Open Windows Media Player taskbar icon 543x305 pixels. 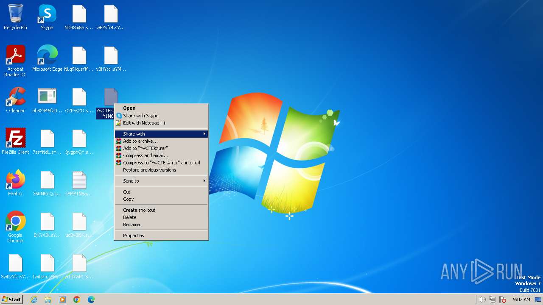coord(62,299)
